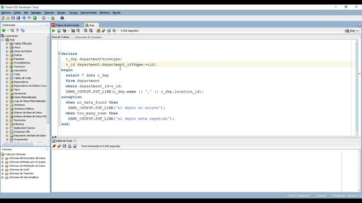The height and width of the screenshot is (203, 362).
Task: Select Todos los Informes node
Action: 15,154
